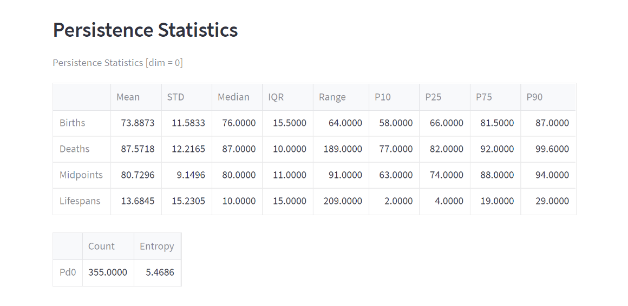This screenshot has width=628, height=306.
Task: Click the Lifespans row label
Action: 80,201
